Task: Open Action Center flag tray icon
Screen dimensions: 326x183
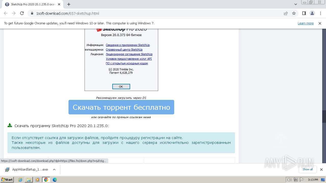Action: (x=301, y=180)
